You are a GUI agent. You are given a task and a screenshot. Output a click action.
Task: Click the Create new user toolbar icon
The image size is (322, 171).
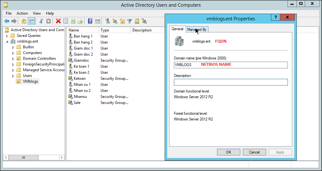(108, 21)
